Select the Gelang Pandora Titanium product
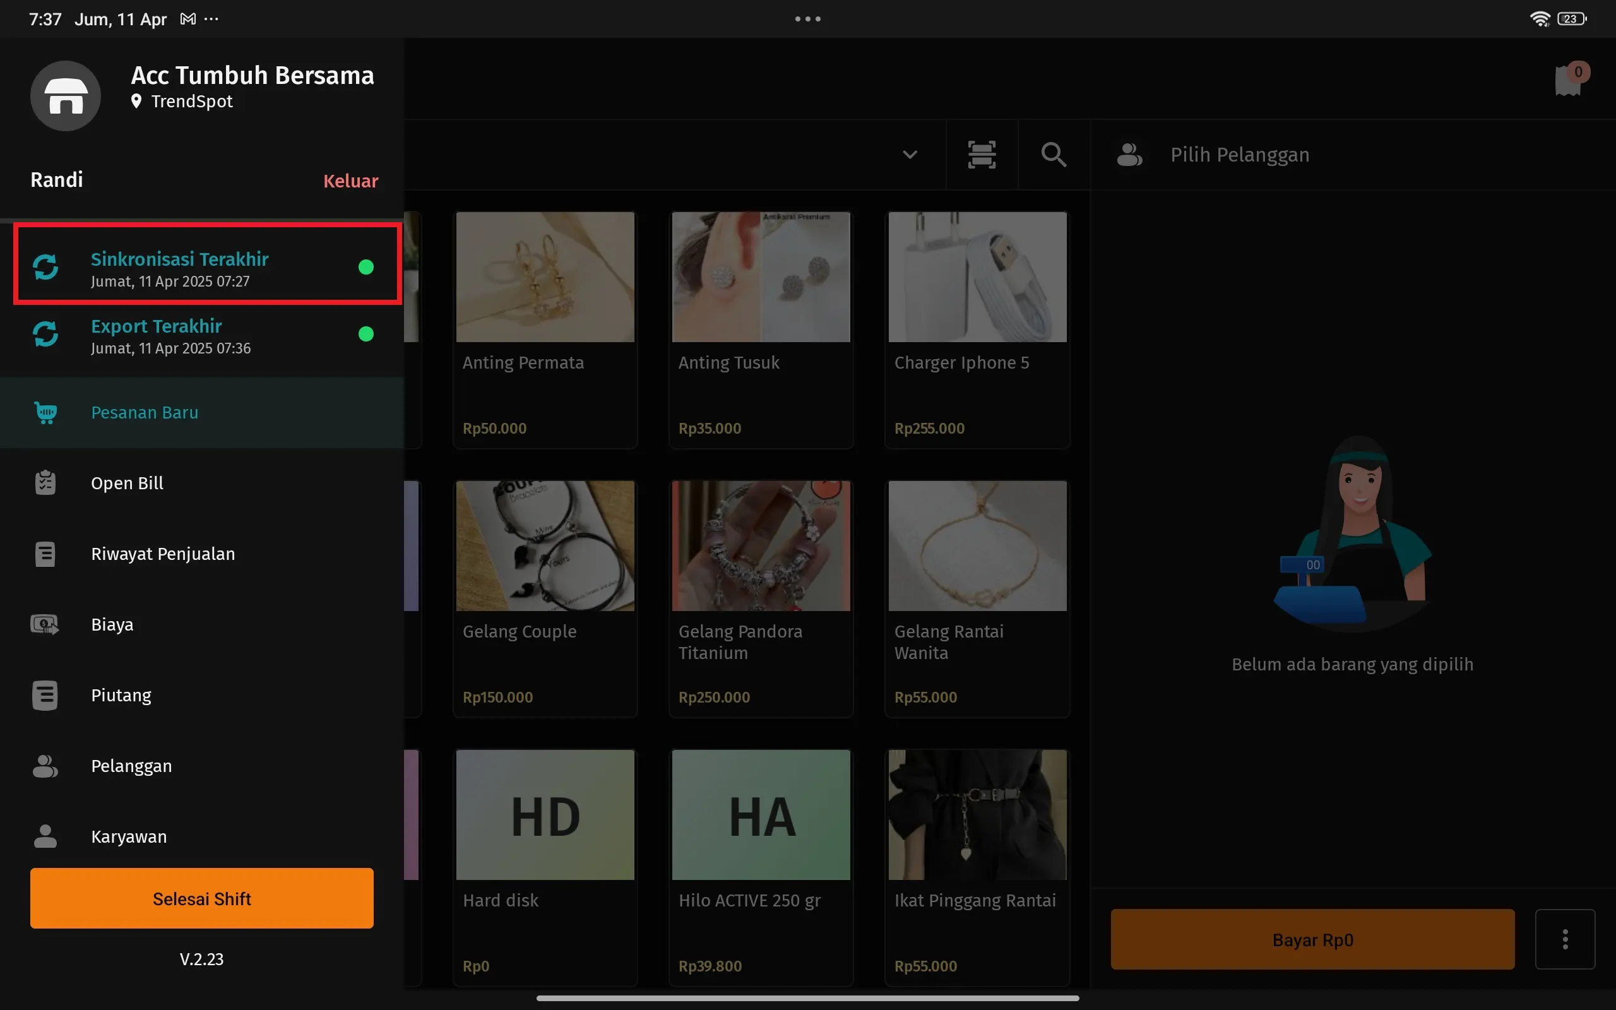Image resolution: width=1616 pixels, height=1010 pixels. pos(761,598)
